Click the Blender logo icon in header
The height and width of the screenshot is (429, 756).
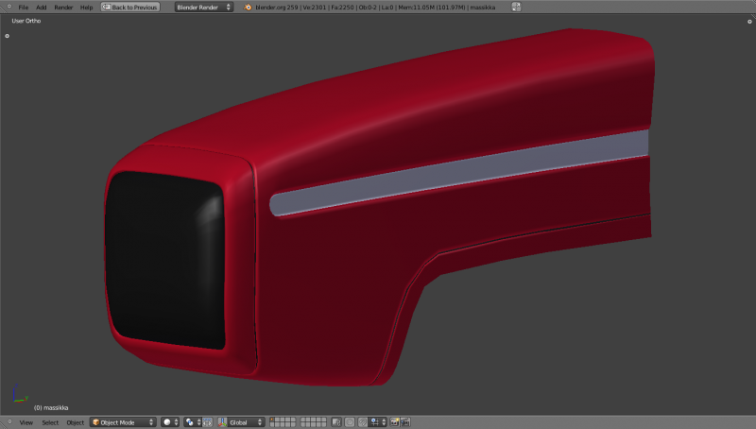pos(249,7)
